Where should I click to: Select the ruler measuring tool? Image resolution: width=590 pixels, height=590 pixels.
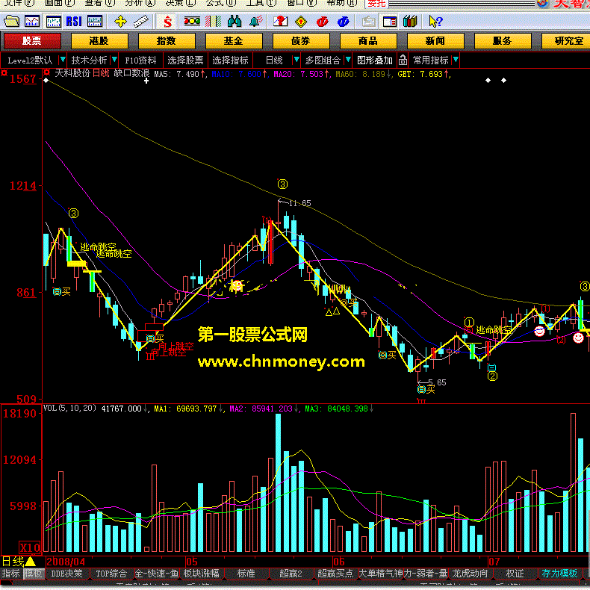(x=141, y=22)
